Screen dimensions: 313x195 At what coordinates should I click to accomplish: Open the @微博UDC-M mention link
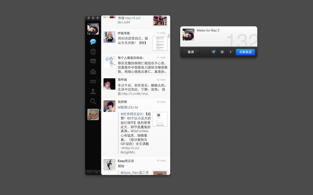click(x=128, y=107)
